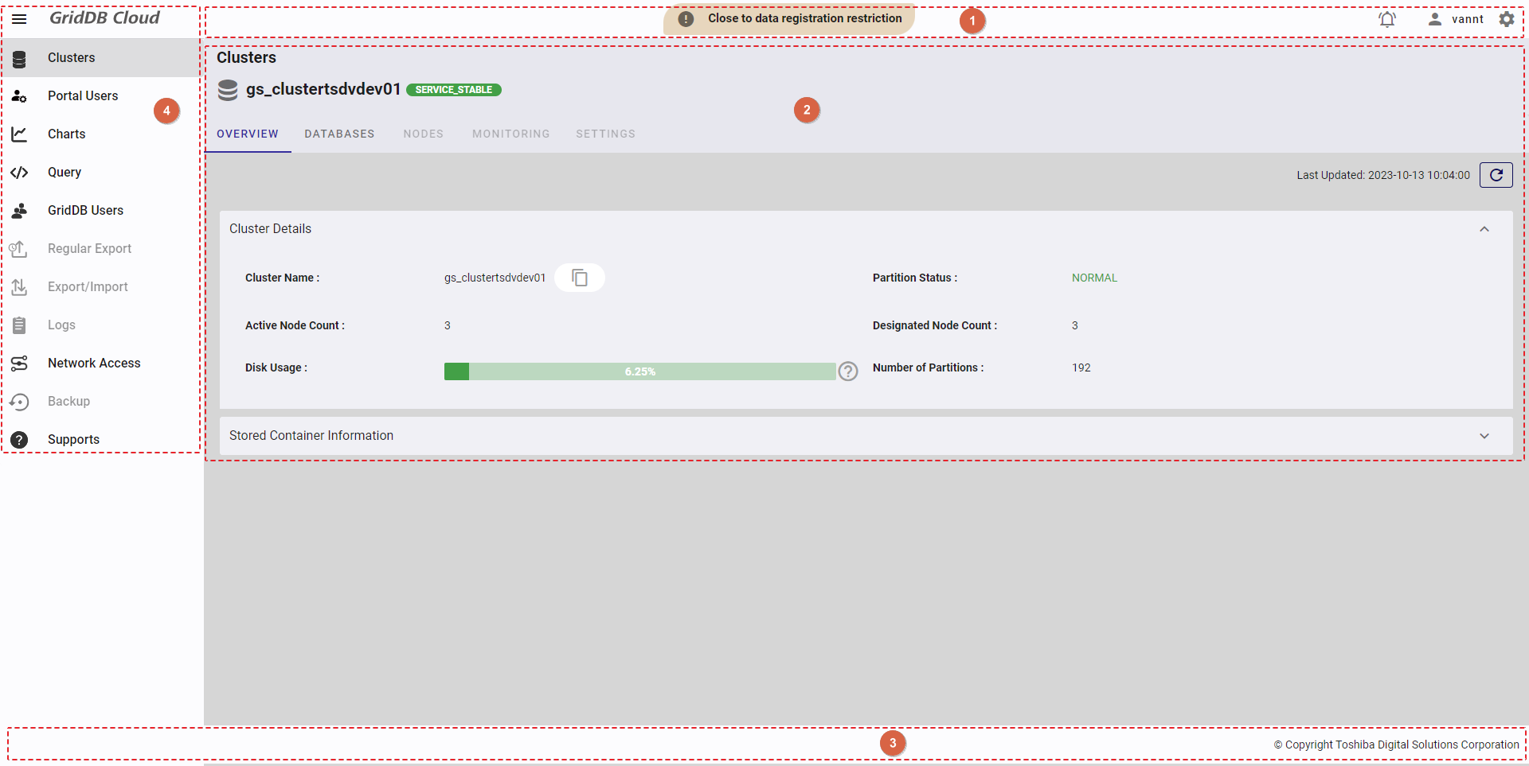Click the Logs clipboard icon
The height and width of the screenshot is (766, 1529).
19,325
